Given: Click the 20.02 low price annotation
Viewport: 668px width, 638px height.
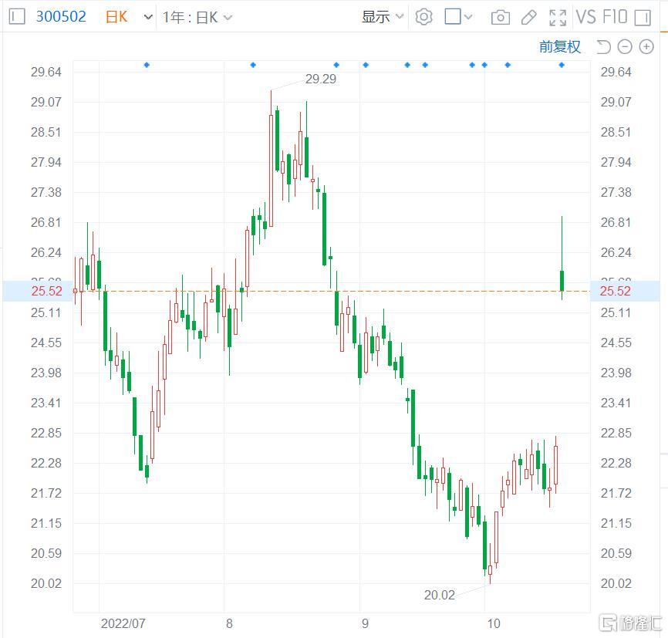Looking at the screenshot, I should point(440,595).
